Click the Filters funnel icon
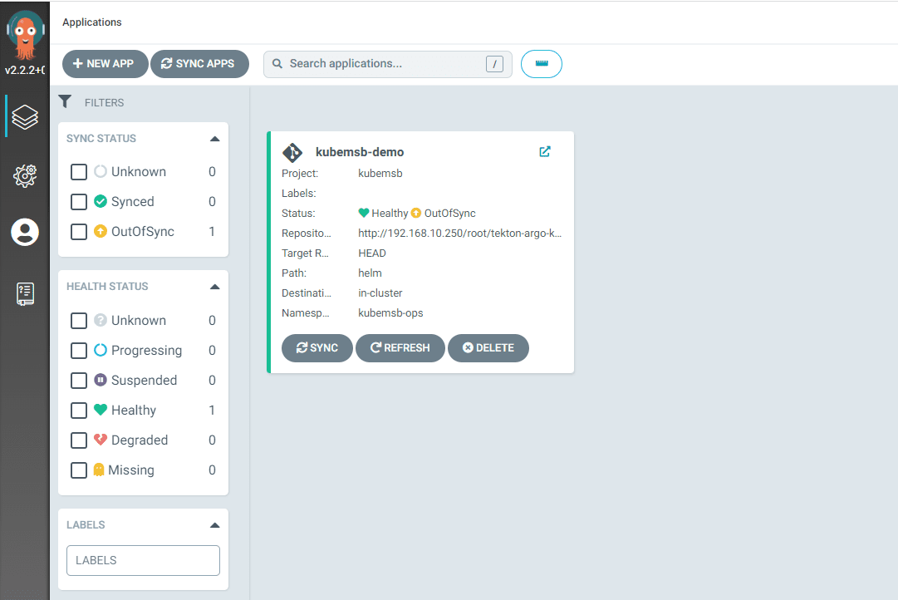 [x=66, y=102]
